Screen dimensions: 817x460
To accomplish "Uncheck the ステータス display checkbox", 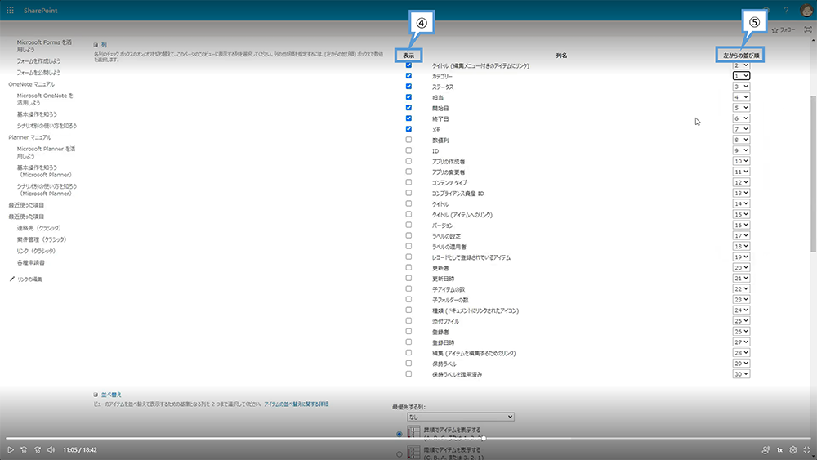I will click(x=408, y=87).
